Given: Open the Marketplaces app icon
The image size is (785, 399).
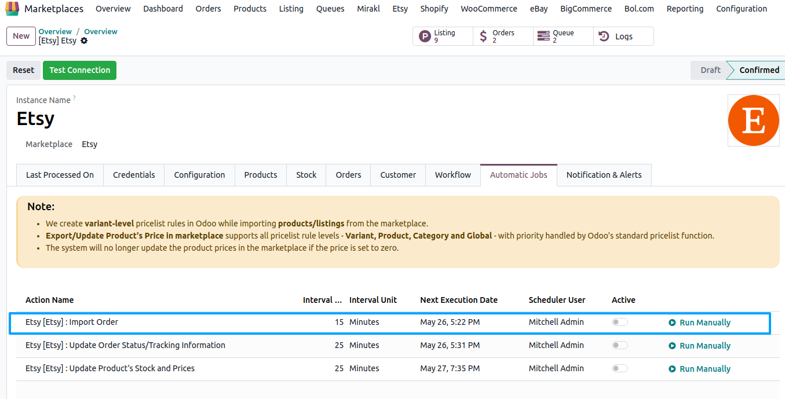Looking at the screenshot, I should pos(12,9).
